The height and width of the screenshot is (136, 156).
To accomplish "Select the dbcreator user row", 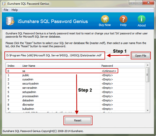I will pyautogui.click(x=76, y=104).
